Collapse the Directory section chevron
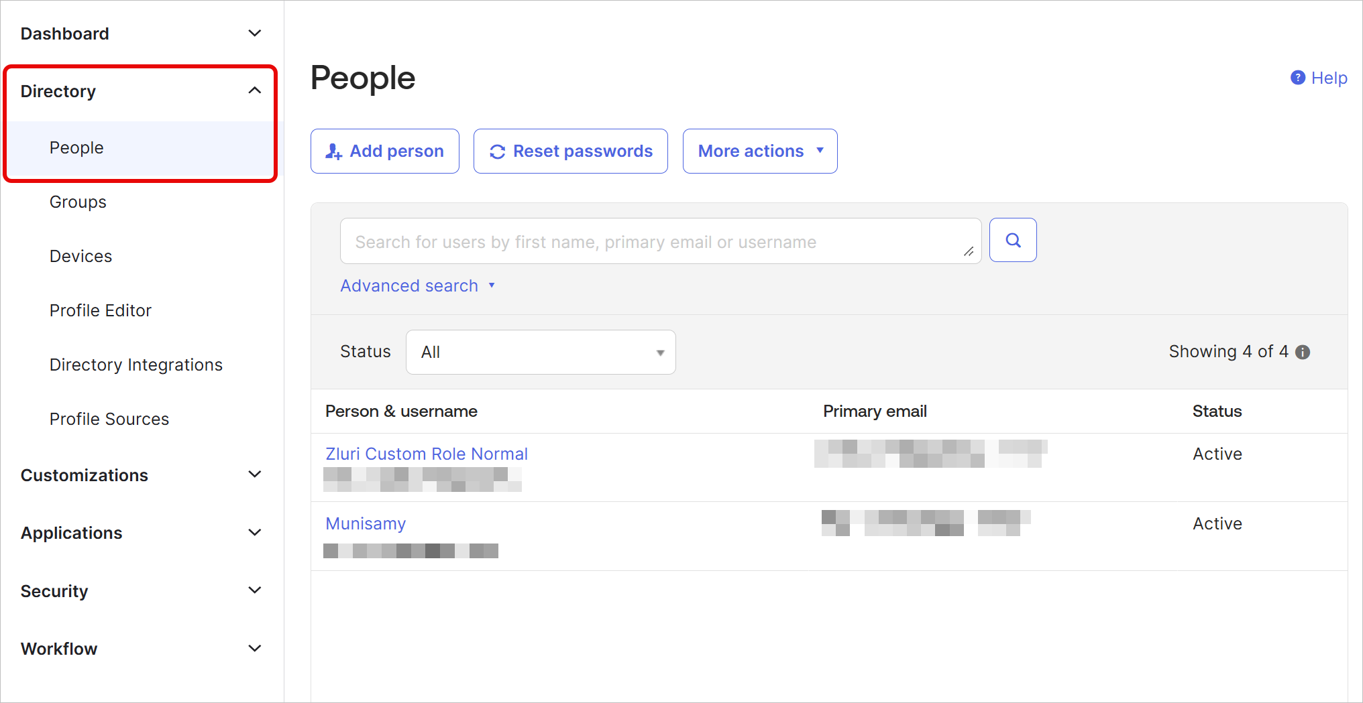The height and width of the screenshot is (703, 1363). 255,90
